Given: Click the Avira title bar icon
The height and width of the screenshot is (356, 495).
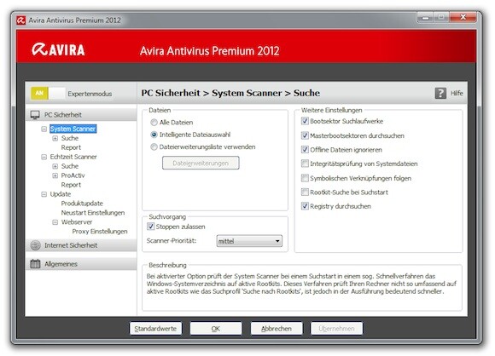Looking at the screenshot, I should [x=21, y=20].
